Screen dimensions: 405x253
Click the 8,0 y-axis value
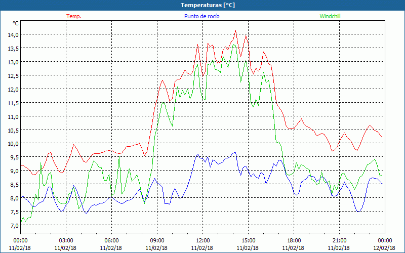coord(14,198)
